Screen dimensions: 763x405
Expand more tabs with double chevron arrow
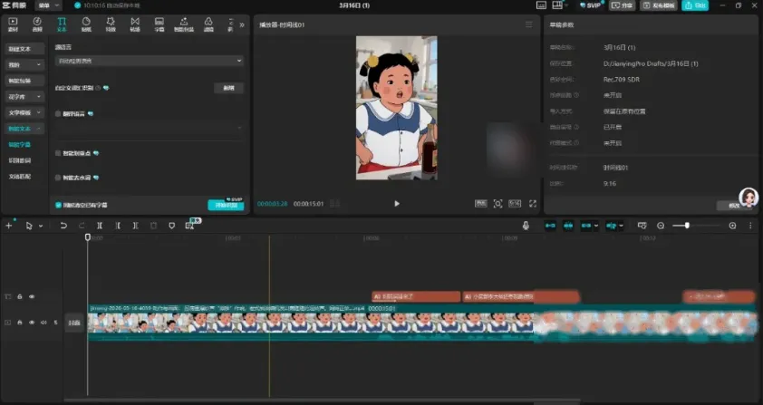click(x=242, y=24)
